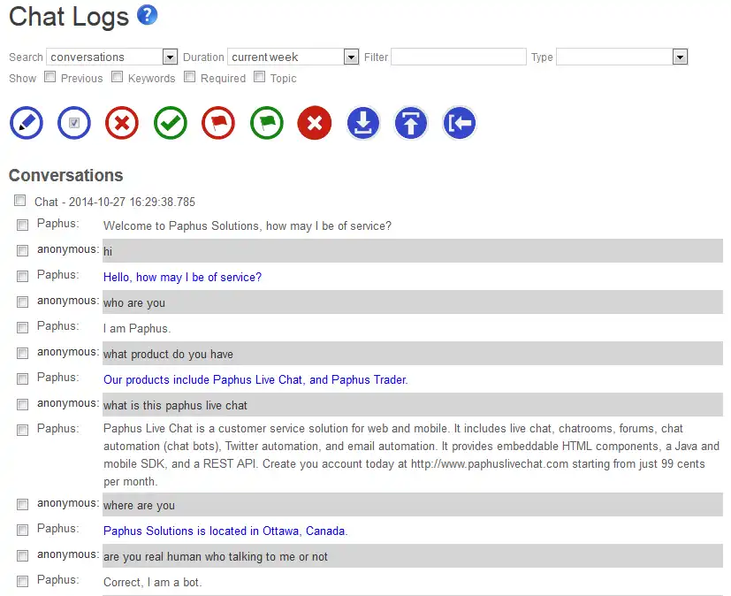Toggle the Topic checkbox
Screen dimensions: 731x596
(x=260, y=77)
